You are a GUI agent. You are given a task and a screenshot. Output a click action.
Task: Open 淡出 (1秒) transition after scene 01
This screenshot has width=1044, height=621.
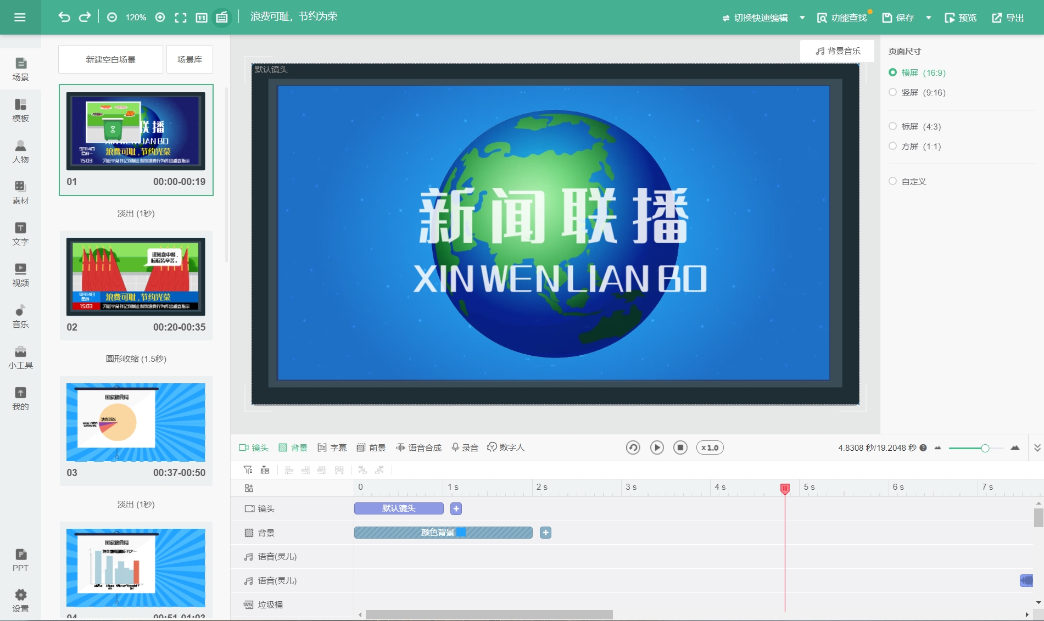click(x=136, y=213)
